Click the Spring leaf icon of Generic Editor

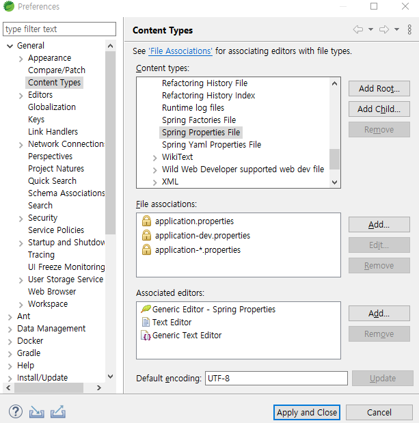pos(146,309)
